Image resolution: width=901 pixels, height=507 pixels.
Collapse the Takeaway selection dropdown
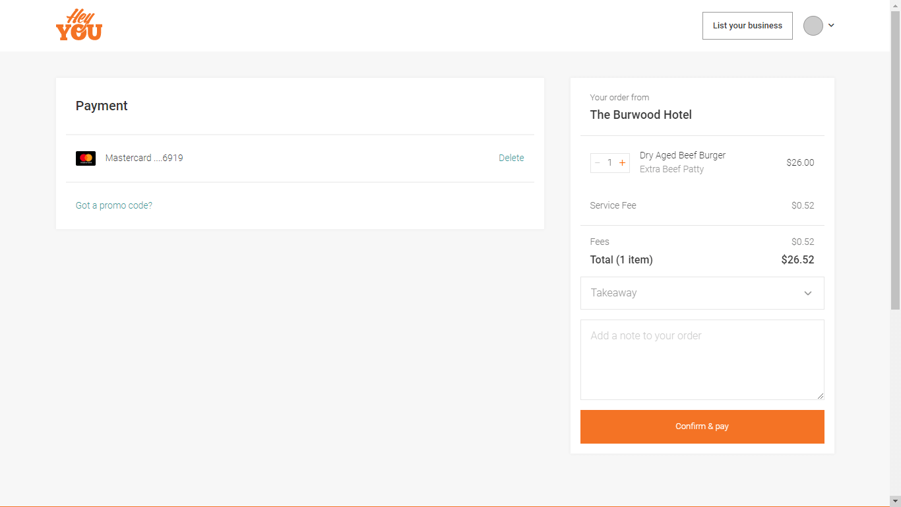tap(807, 292)
